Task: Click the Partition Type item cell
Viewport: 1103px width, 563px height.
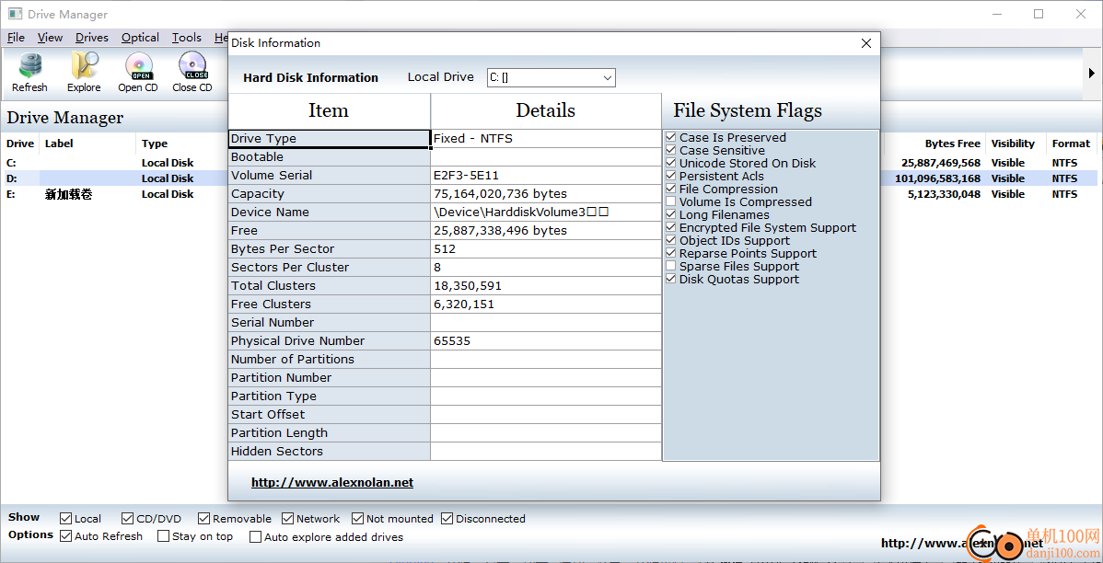Action: pyautogui.click(x=330, y=396)
